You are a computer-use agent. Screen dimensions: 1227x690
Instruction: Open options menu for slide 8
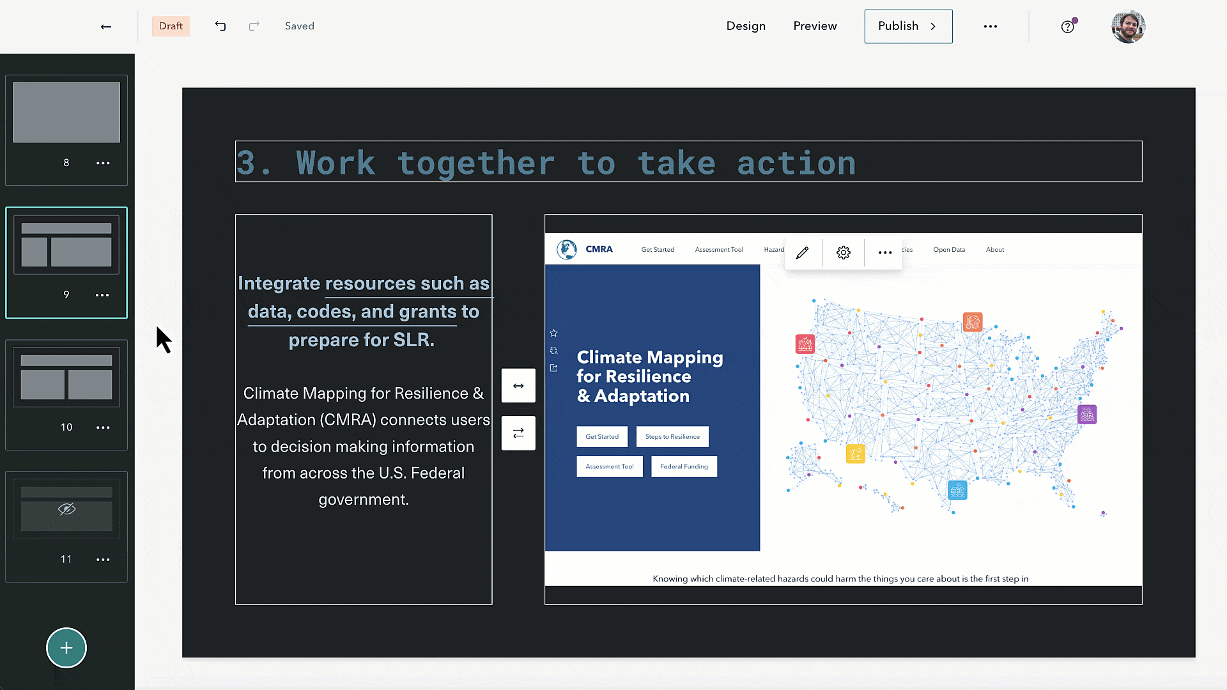pos(103,163)
